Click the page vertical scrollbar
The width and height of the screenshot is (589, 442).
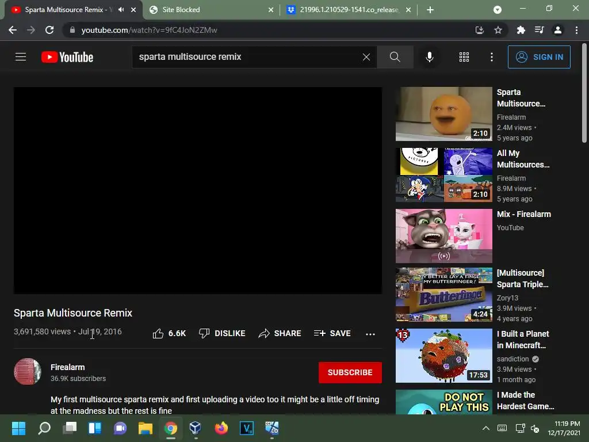[x=584, y=93]
